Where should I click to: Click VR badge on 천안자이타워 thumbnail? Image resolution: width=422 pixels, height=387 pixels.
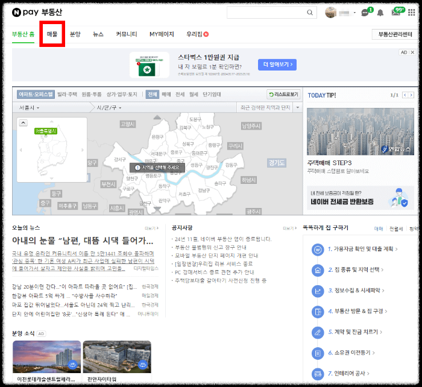pyautogui.click(x=143, y=365)
